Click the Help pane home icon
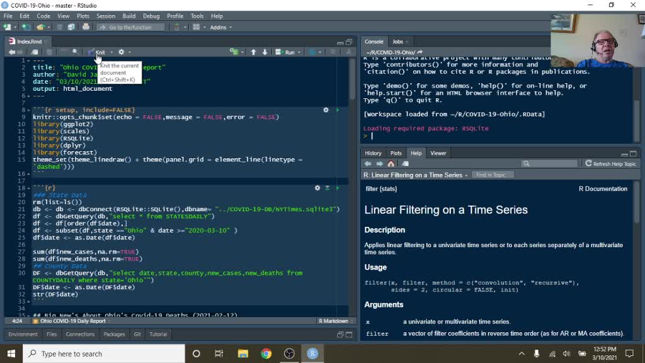This screenshot has height=363, width=645. (x=391, y=164)
